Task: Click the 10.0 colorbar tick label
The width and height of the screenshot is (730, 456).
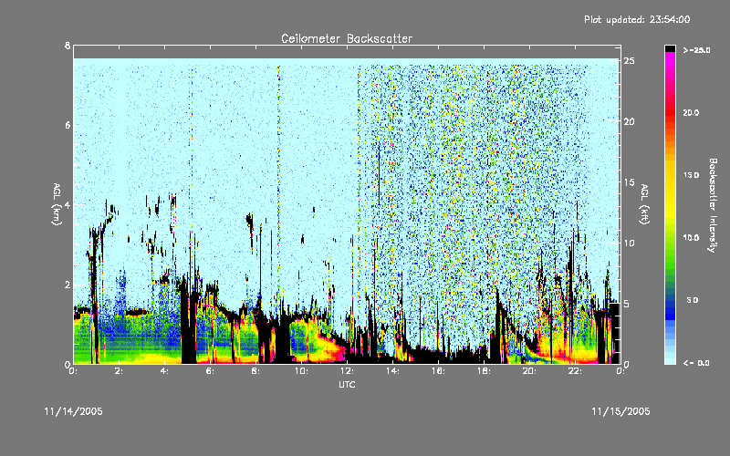Action: coord(691,238)
